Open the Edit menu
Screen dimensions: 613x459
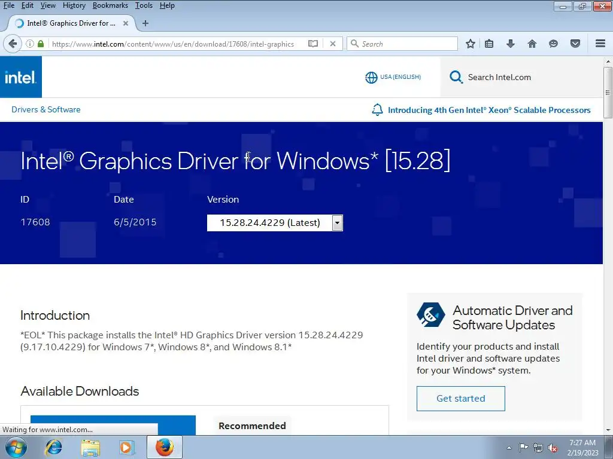coord(28,5)
